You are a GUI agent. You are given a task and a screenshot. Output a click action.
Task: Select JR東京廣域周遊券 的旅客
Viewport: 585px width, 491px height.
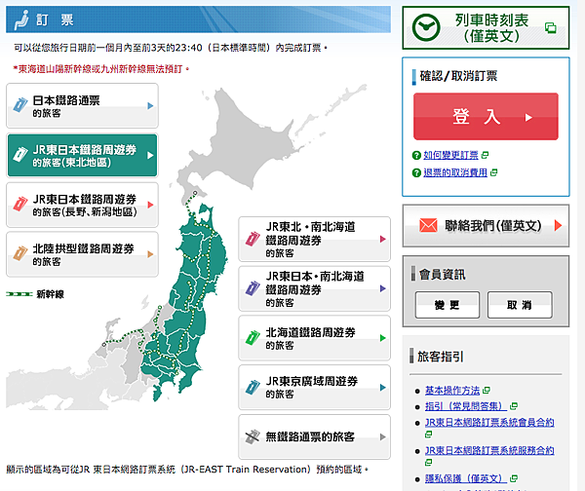[315, 388]
